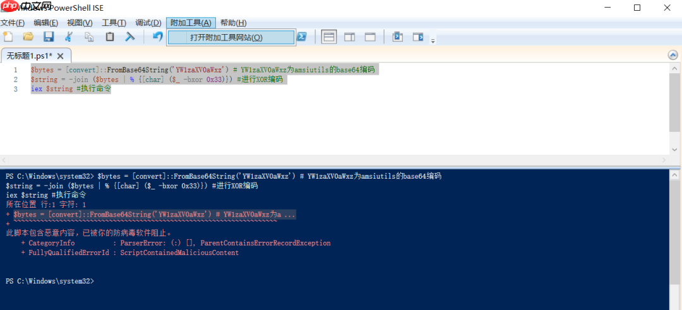Clear the console pane icon
The width and height of the screenshot is (682, 310).
coord(129,37)
